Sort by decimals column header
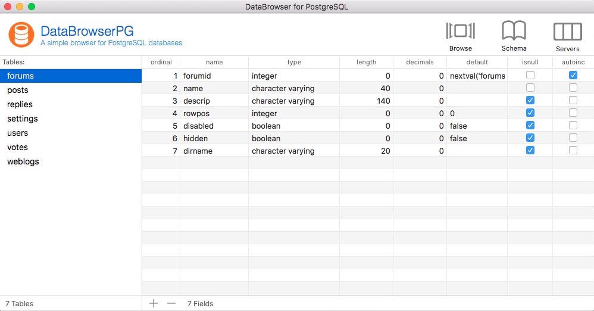Image resolution: width=594 pixels, height=311 pixels. pos(420,62)
